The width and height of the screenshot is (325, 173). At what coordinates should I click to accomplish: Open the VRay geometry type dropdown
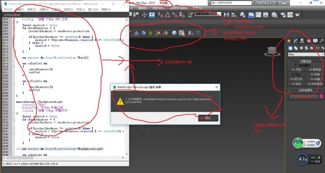(306, 54)
